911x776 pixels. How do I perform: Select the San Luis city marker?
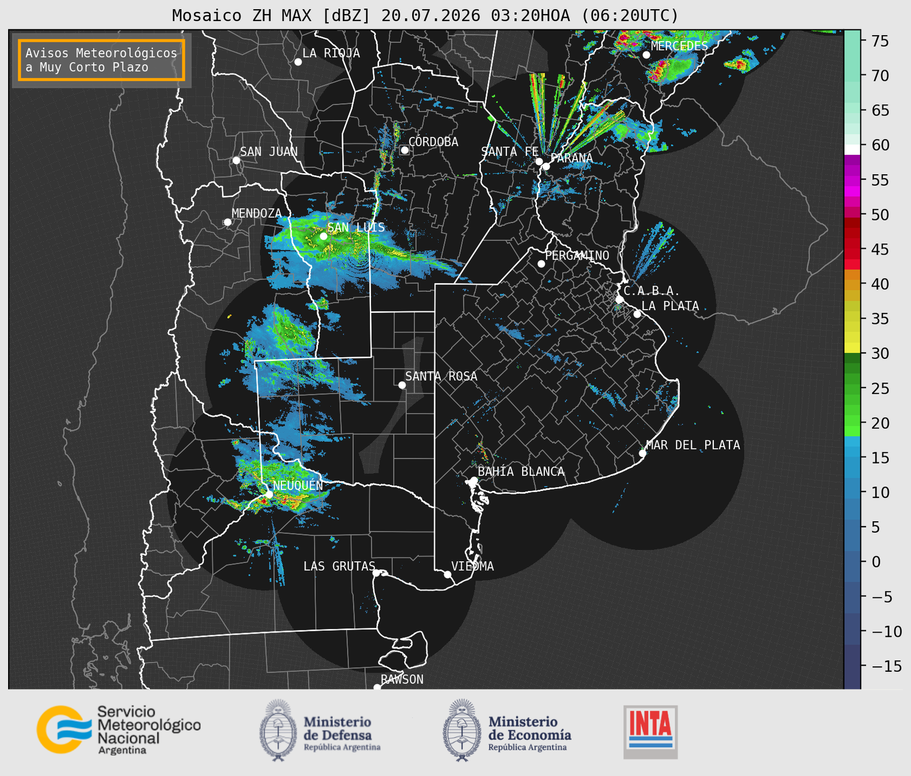point(323,236)
